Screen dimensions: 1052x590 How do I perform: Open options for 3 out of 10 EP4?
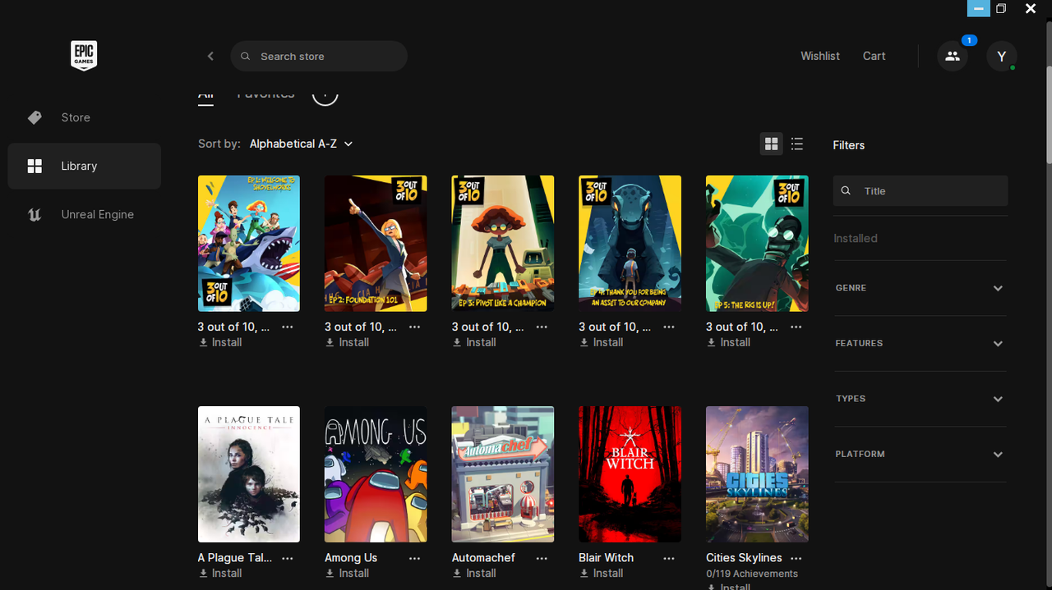click(668, 327)
